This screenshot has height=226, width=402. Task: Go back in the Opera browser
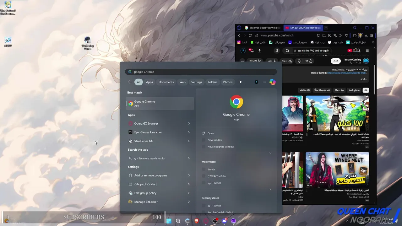tap(239, 35)
